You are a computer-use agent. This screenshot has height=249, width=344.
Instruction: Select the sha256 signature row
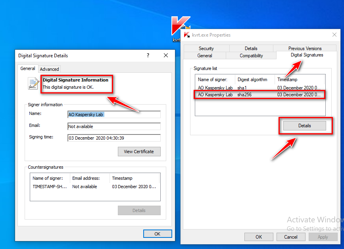pos(260,95)
